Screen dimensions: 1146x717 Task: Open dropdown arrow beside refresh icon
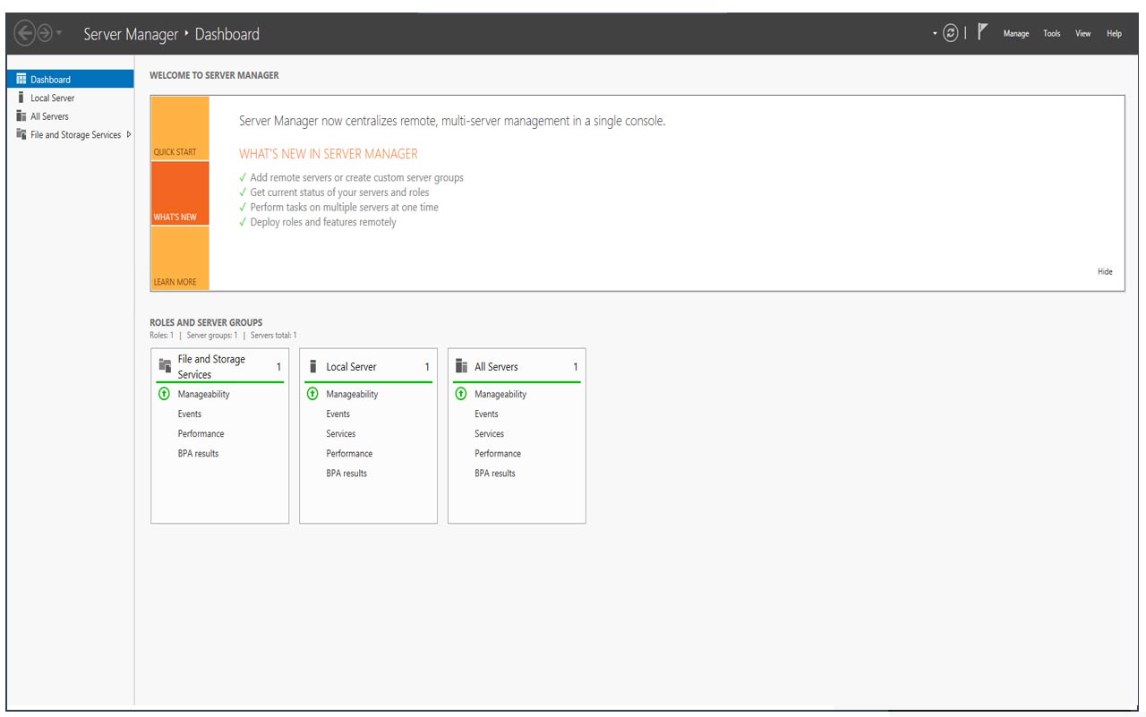pyautogui.click(x=935, y=34)
